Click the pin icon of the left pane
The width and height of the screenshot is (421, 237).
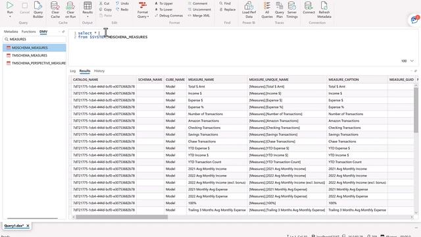63,32
